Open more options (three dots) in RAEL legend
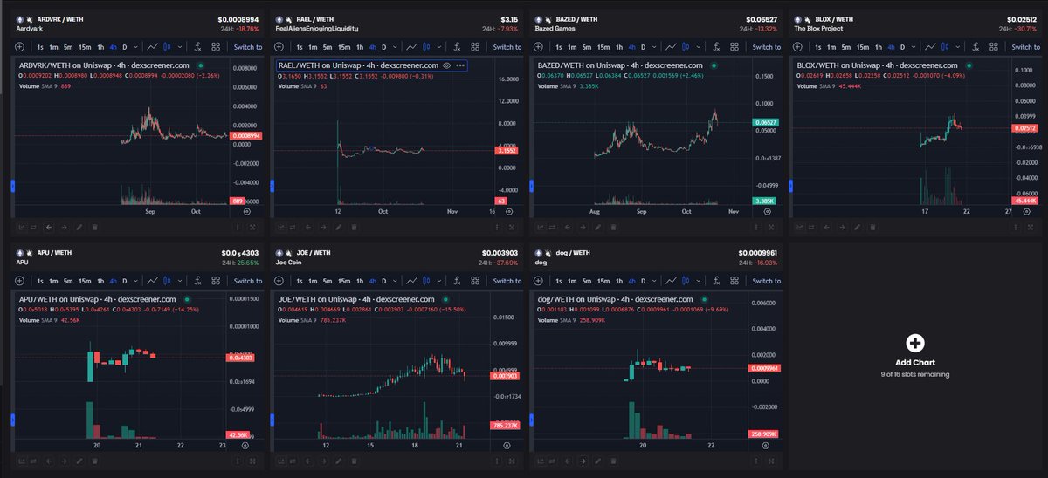 click(x=460, y=65)
